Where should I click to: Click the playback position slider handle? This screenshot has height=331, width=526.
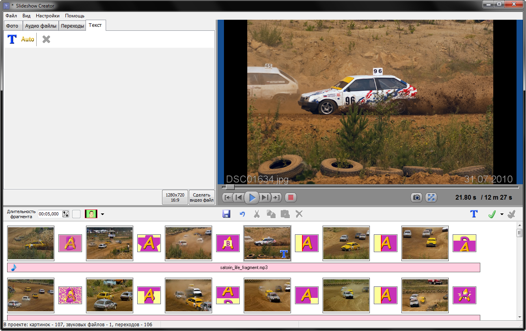pos(230,187)
